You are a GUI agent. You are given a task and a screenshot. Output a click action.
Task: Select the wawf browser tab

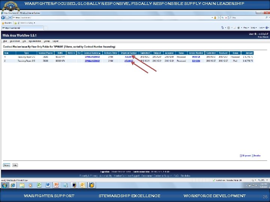(x=22, y=28)
